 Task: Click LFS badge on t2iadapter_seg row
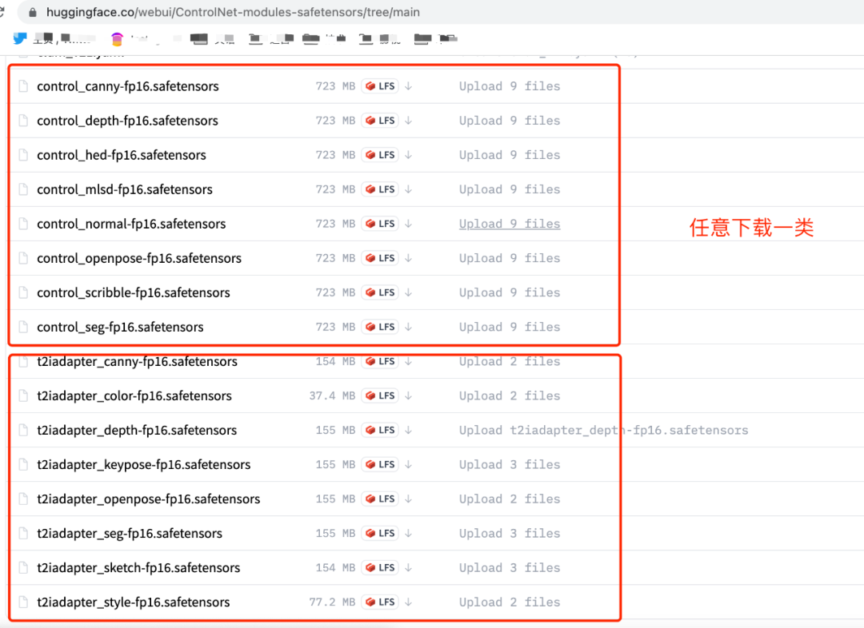click(380, 534)
